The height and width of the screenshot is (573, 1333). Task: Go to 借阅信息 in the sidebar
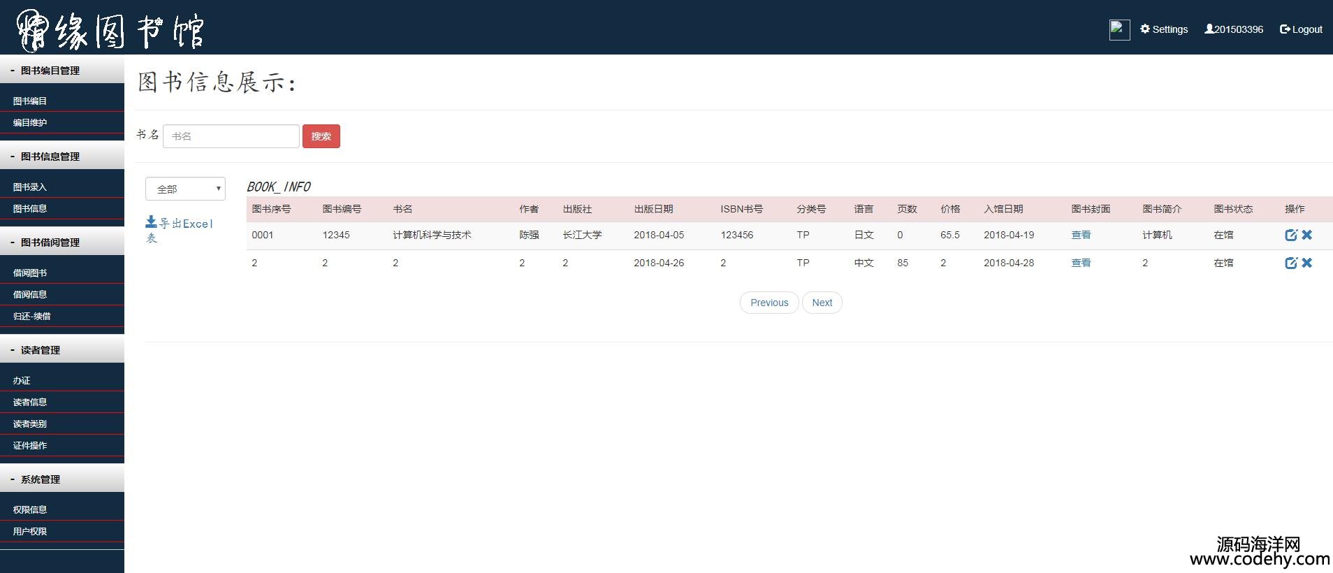pyautogui.click(x=30, y=295)
